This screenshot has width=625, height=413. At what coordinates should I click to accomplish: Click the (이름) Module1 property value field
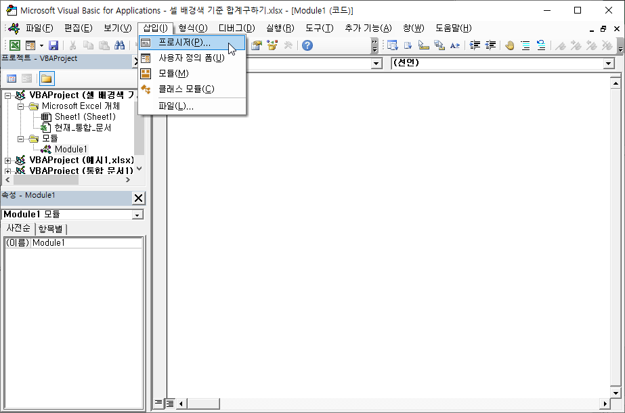pyautogui.click(x=87, y=243)
